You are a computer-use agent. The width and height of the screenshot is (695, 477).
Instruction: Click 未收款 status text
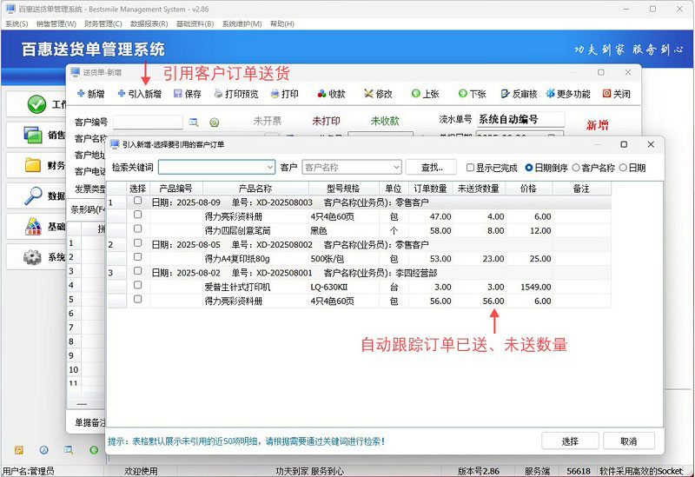[385, 121]
